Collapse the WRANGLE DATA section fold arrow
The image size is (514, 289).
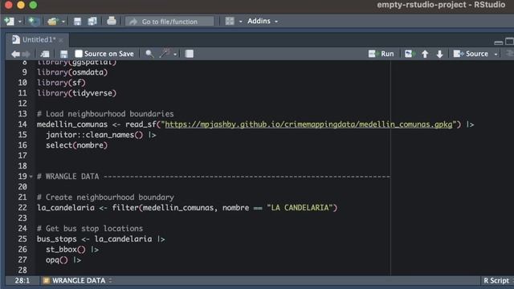(31, 177)
